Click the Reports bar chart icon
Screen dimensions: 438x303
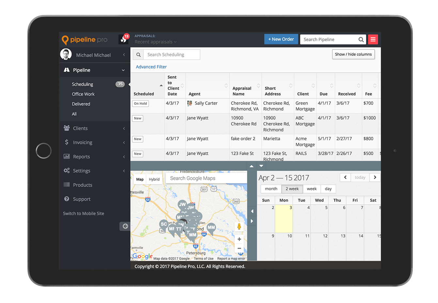point(67,156)
